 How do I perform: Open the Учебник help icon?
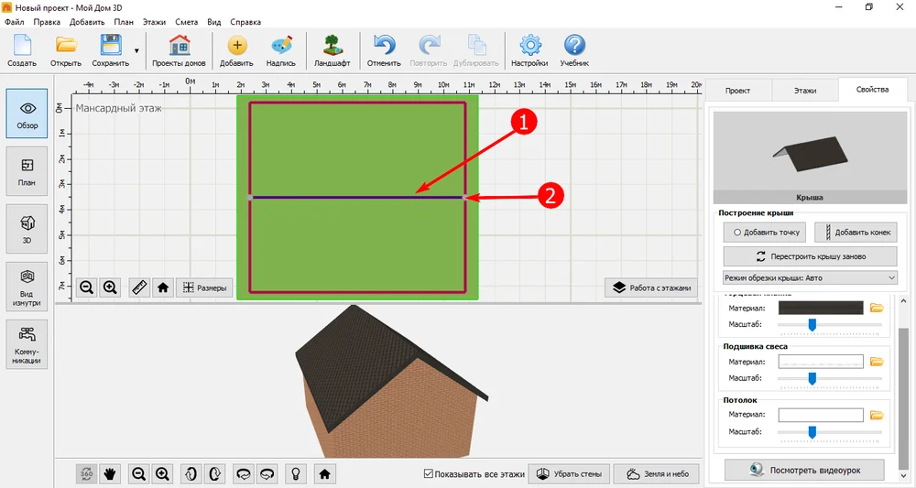575,50
